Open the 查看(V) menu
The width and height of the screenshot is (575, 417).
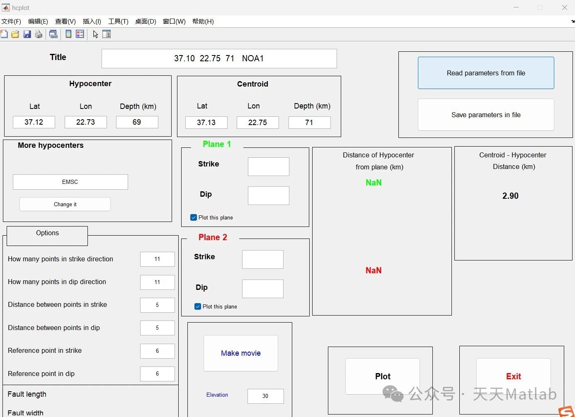pyautogui.click(x=66, y=22)
